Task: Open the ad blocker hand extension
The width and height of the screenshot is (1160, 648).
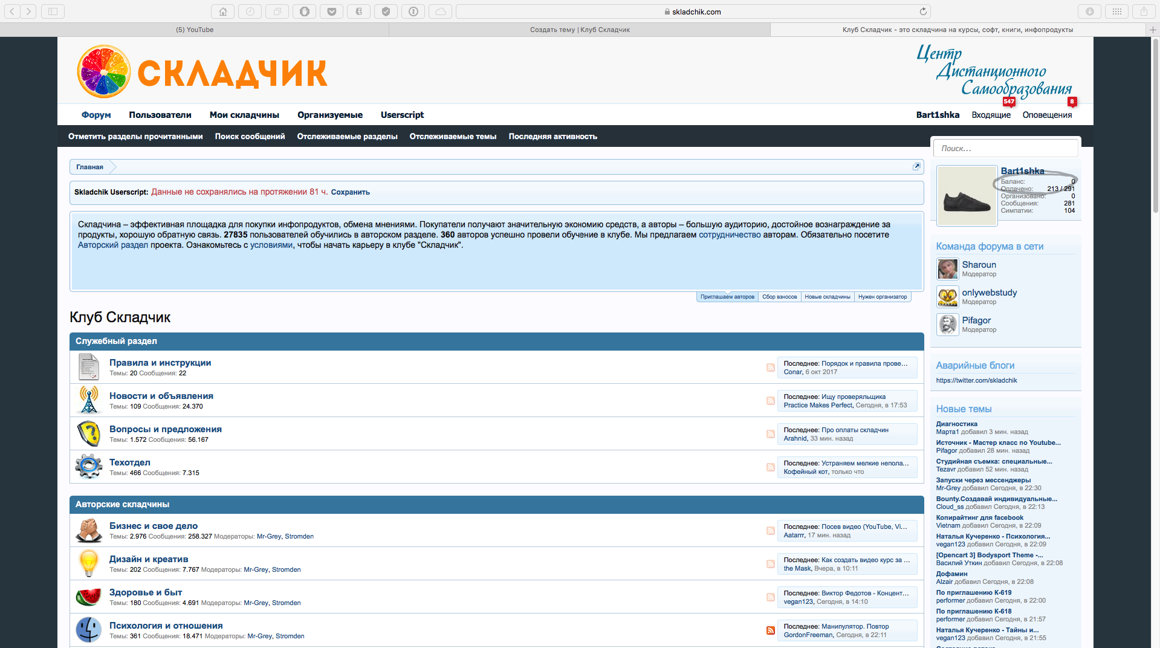Action: tap(304, 11)
